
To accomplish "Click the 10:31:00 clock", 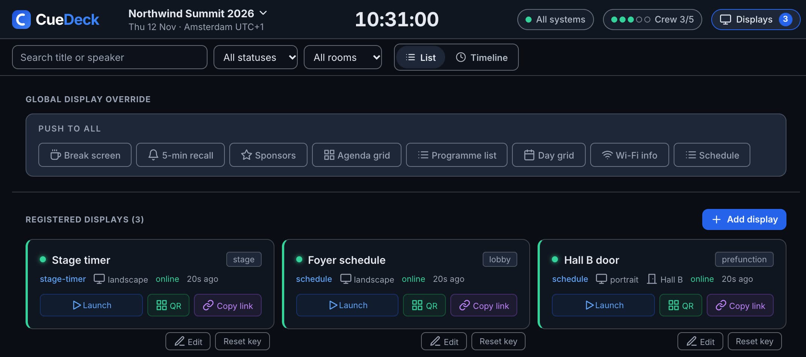I will coord(397,19).
